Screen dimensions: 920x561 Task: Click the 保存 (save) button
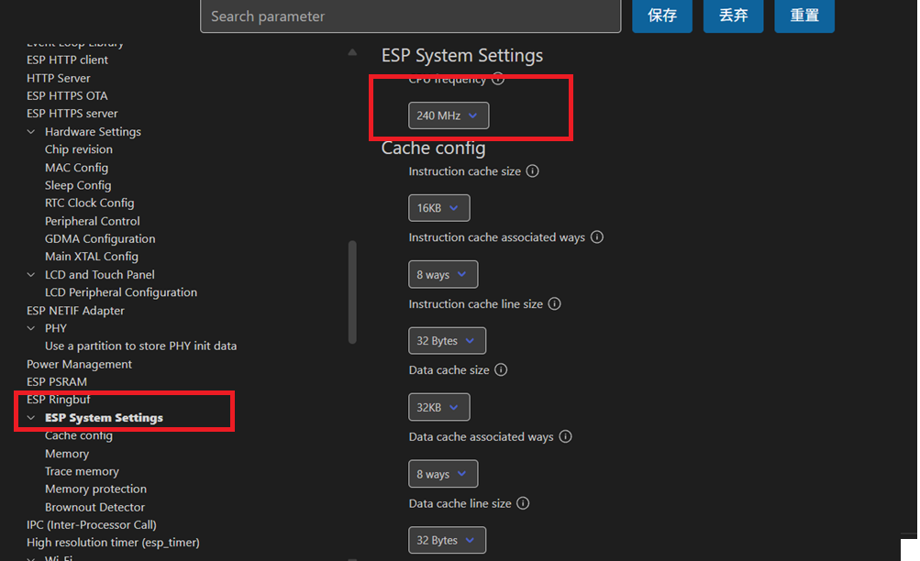662,16
